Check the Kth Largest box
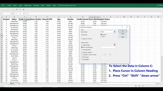163x91 pixels. coord(82,57)
